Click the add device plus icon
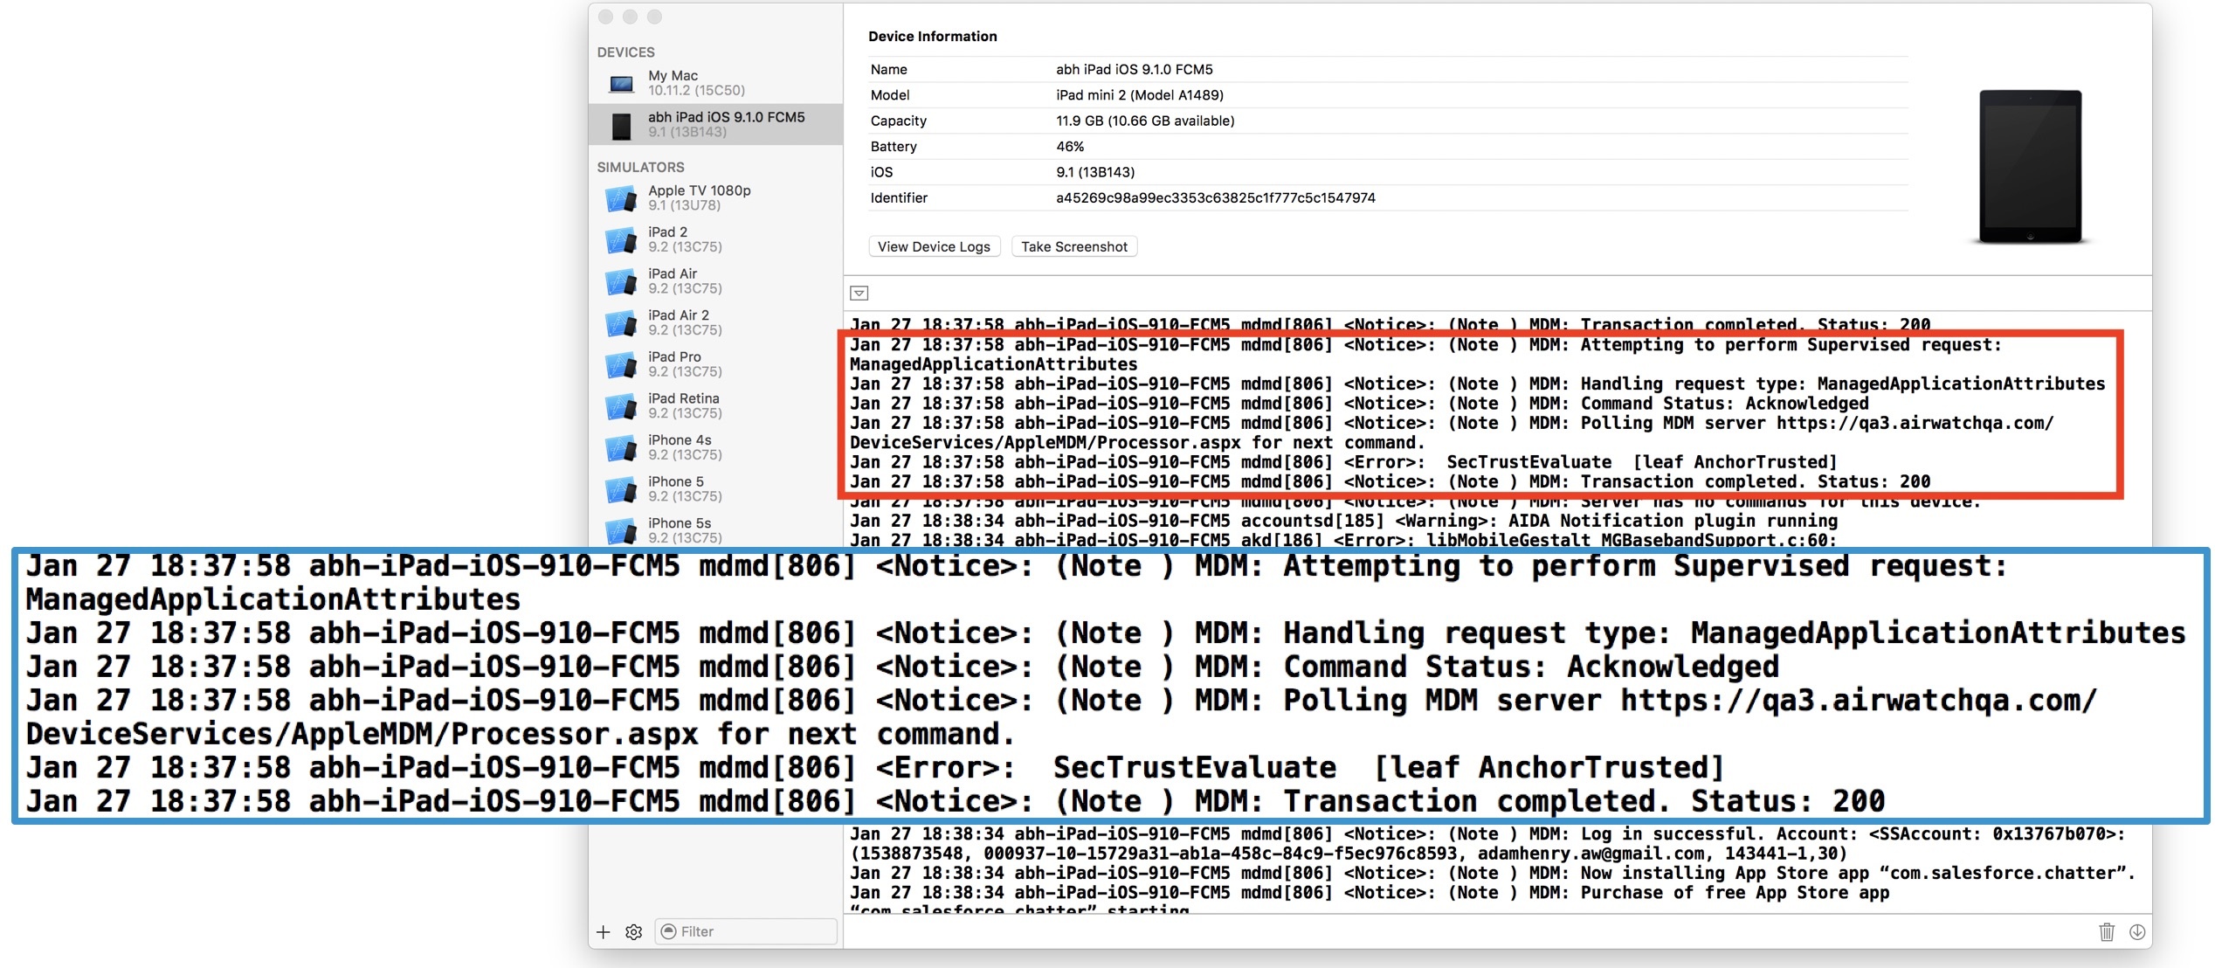Screen dimensions: 2215x968 [x=603, y=932]
